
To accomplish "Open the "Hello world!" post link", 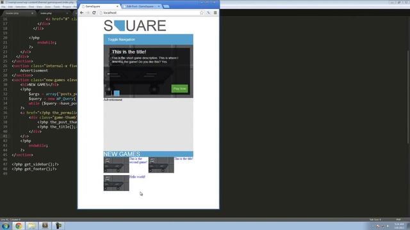I will click(x=137, y=176).
